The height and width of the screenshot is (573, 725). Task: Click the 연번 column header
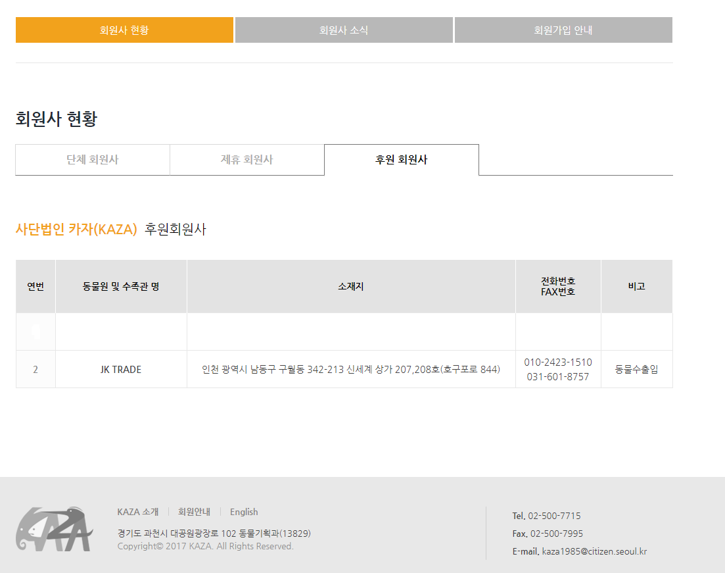pyautogui.click(x=35, y=287)
